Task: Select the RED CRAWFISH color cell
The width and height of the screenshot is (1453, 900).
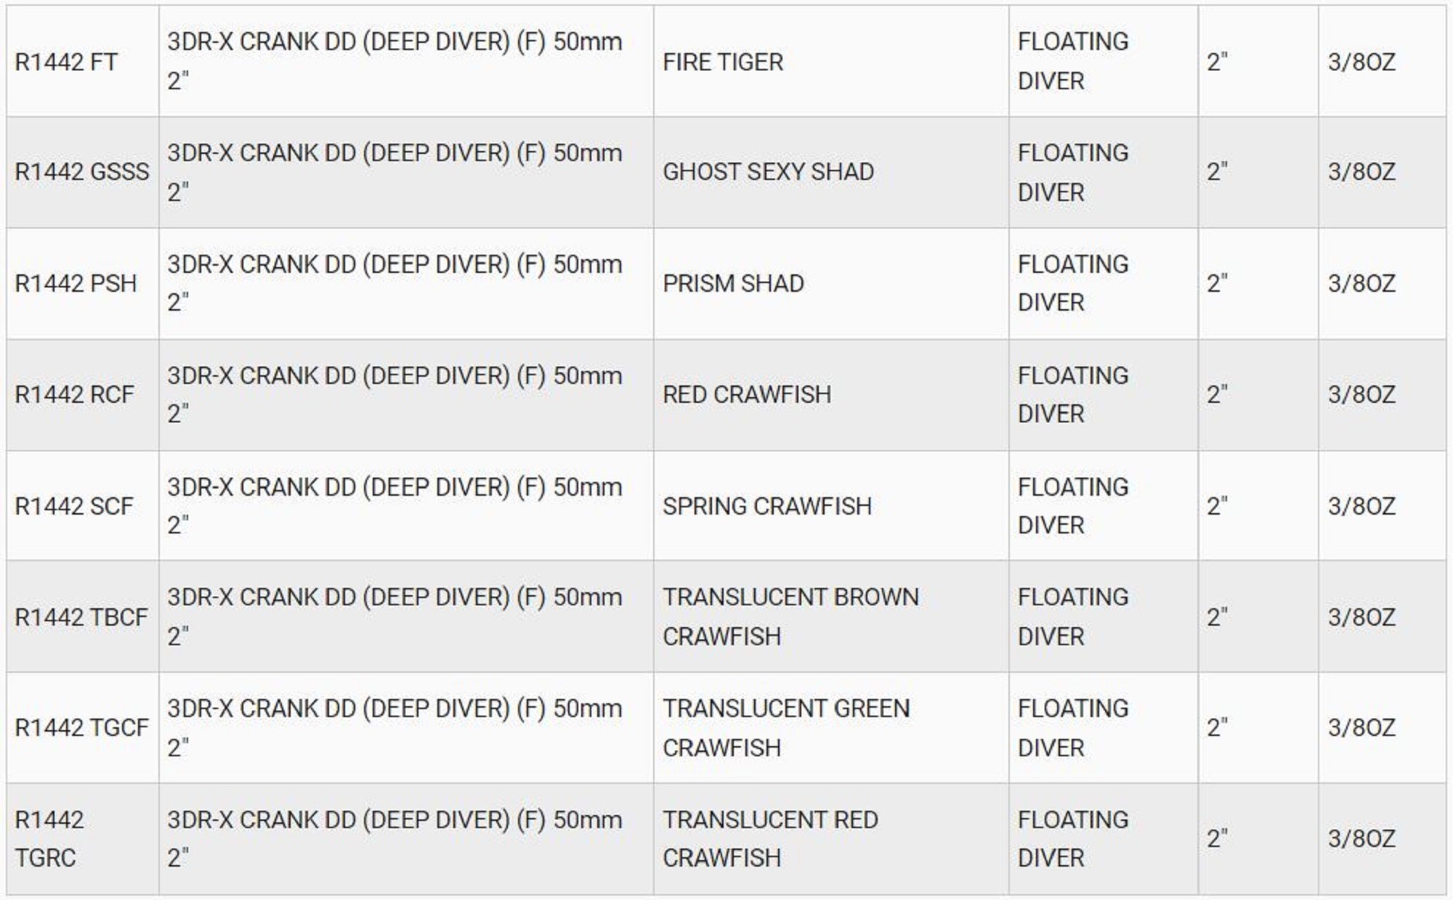Action: coord(747,394)
